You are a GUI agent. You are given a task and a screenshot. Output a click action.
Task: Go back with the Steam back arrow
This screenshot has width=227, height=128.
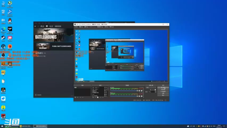(35, 26)
